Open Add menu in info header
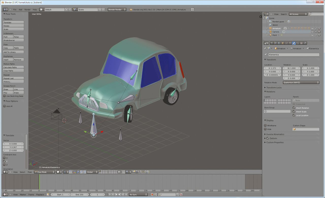Screen dimensions: 325x198 20,10
